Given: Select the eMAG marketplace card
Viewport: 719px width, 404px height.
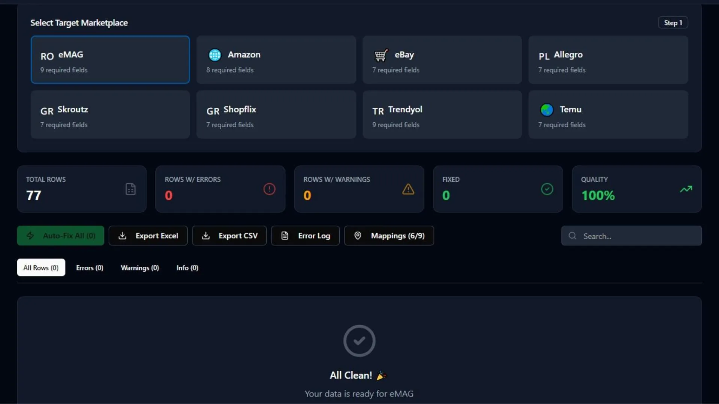Looking at the screenshot, I should click(110, 60).
